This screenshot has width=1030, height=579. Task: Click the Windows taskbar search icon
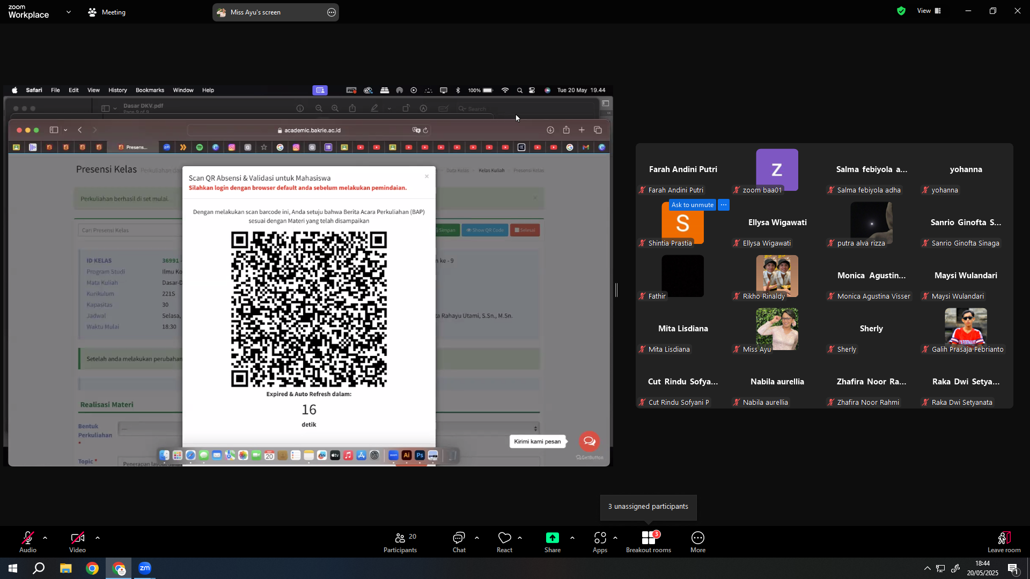(x=39, y=568)
